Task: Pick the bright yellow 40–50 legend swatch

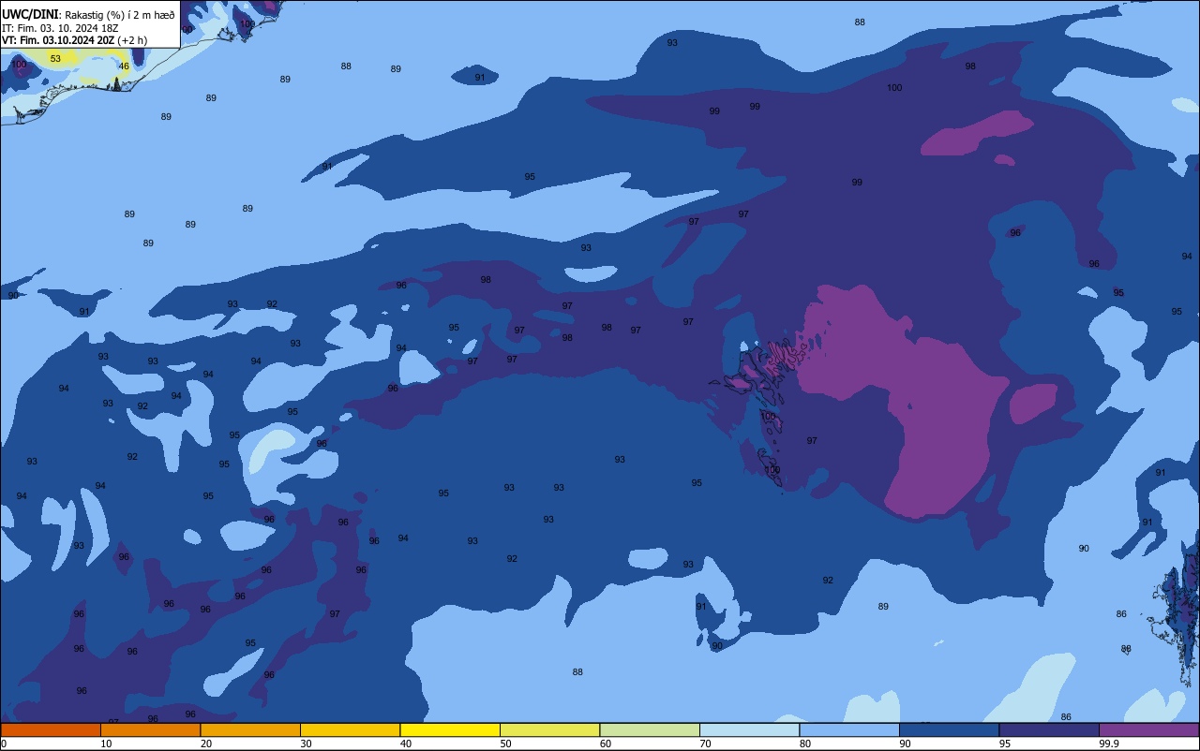Action: tap(450, 729)
